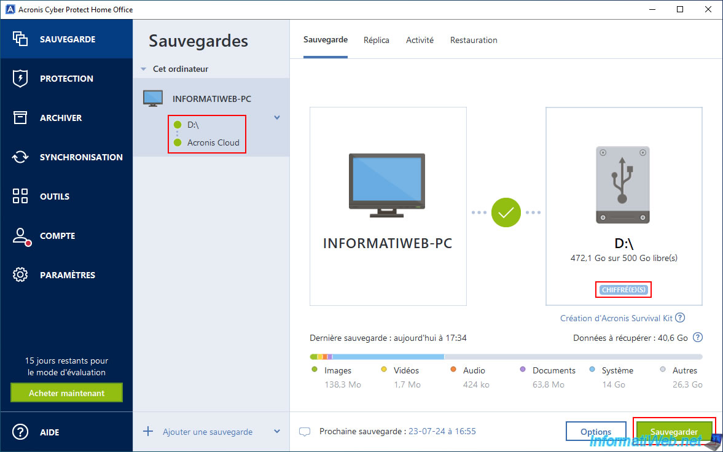Open Création d'Acronis Survival Kit link
The width and height of the screenshot is (723, 452).
[x=617, y=318]
